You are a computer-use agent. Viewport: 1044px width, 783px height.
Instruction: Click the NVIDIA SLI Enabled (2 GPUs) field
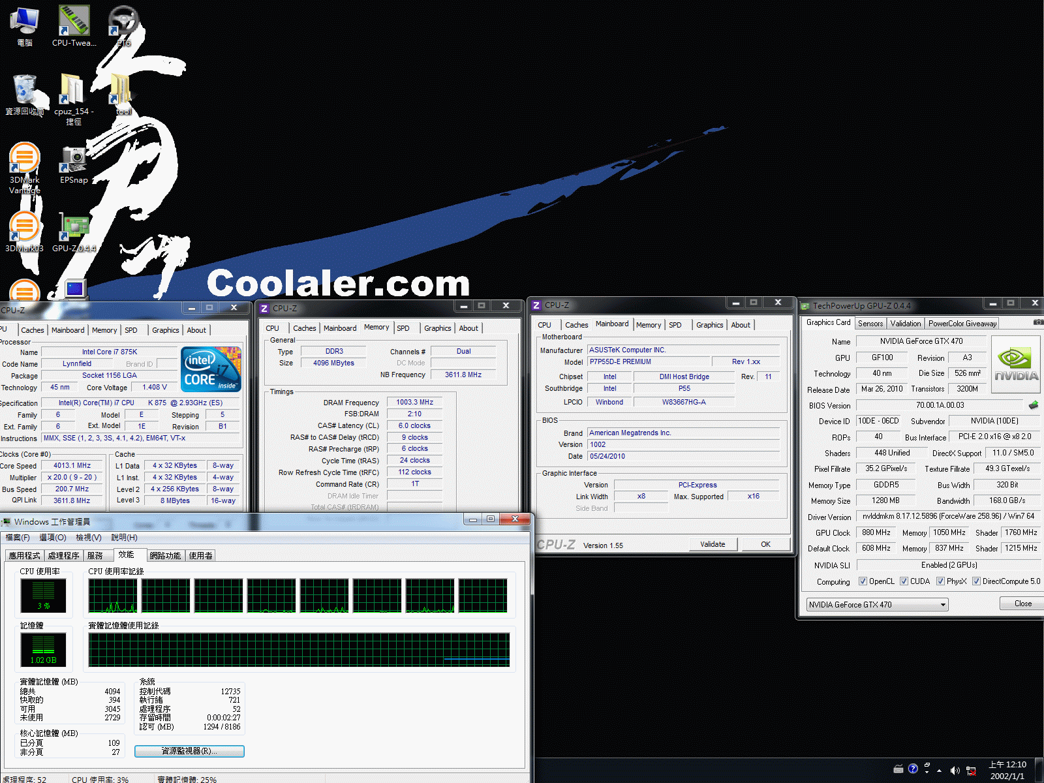pos(948,565)
